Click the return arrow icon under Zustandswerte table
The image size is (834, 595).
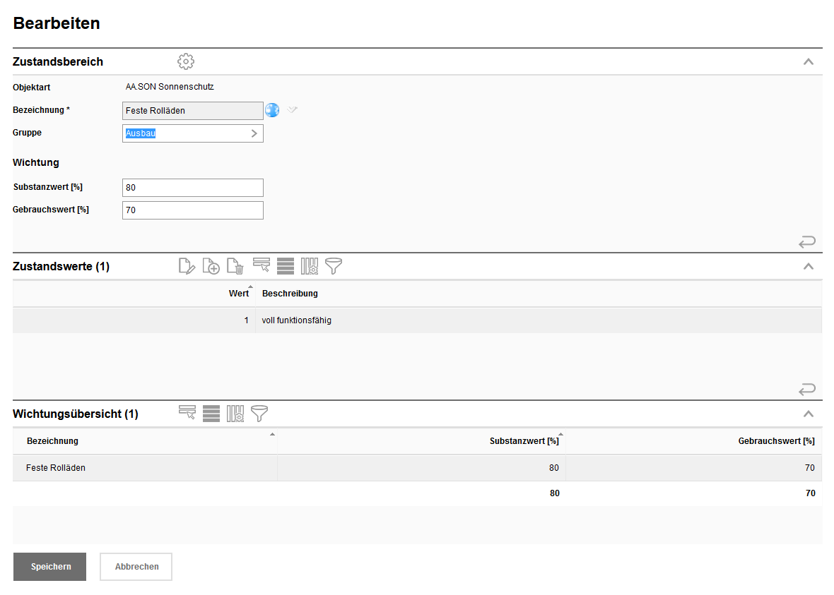pyautogui.click(x=806, y=389)
